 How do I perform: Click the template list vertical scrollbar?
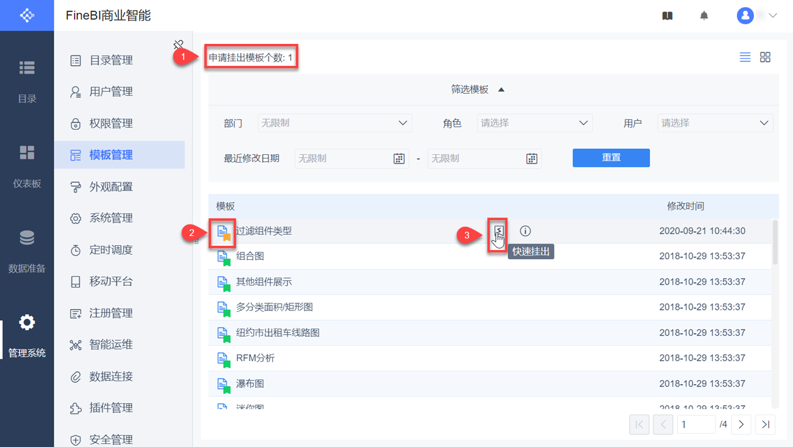point(775,242)
